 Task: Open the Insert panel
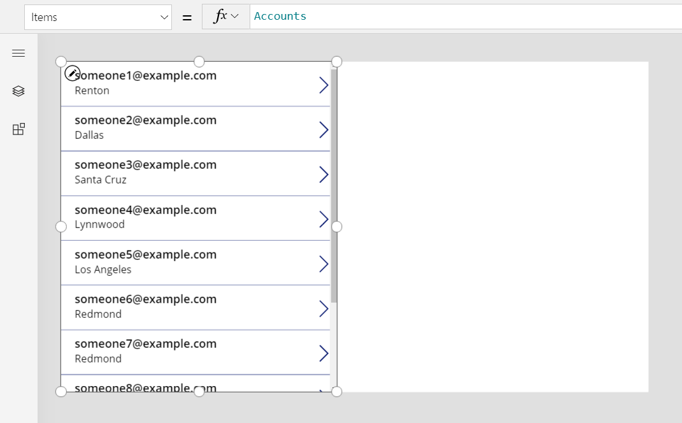coord(18,129)
